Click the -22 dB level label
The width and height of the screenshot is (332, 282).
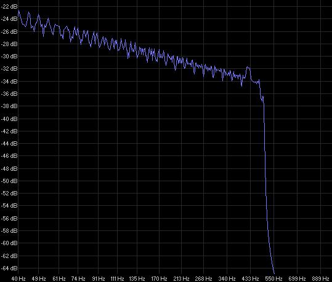pos(9,7)
